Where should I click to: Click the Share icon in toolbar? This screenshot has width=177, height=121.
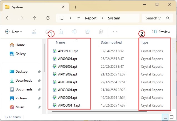[x=88, y=32]
